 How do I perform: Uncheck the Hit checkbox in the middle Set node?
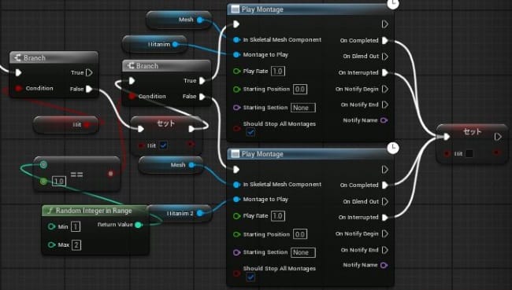(x=163, y=145)
